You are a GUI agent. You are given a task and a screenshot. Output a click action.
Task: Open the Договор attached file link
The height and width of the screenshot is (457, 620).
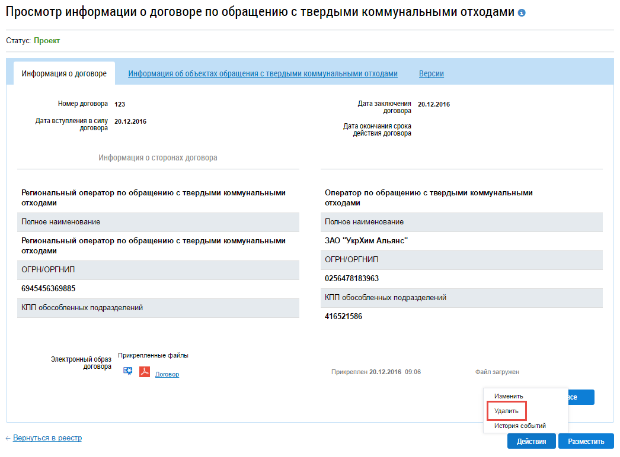(167, 374)
